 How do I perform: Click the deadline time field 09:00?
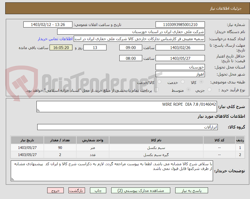coord(131,47)
